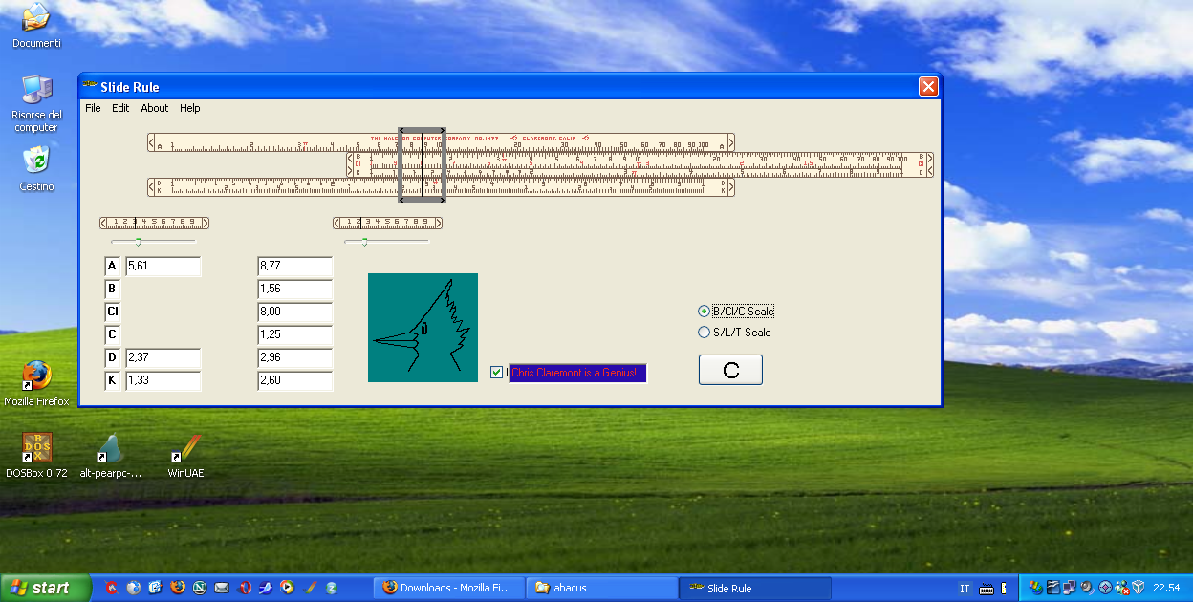Select the S/L/T Scale radio button
The image size is (1193, 602).
tap(705, 333)
